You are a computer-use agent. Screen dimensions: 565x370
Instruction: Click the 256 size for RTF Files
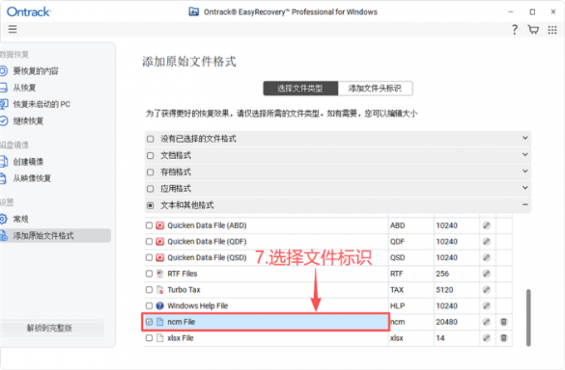[x=443, y=274]
